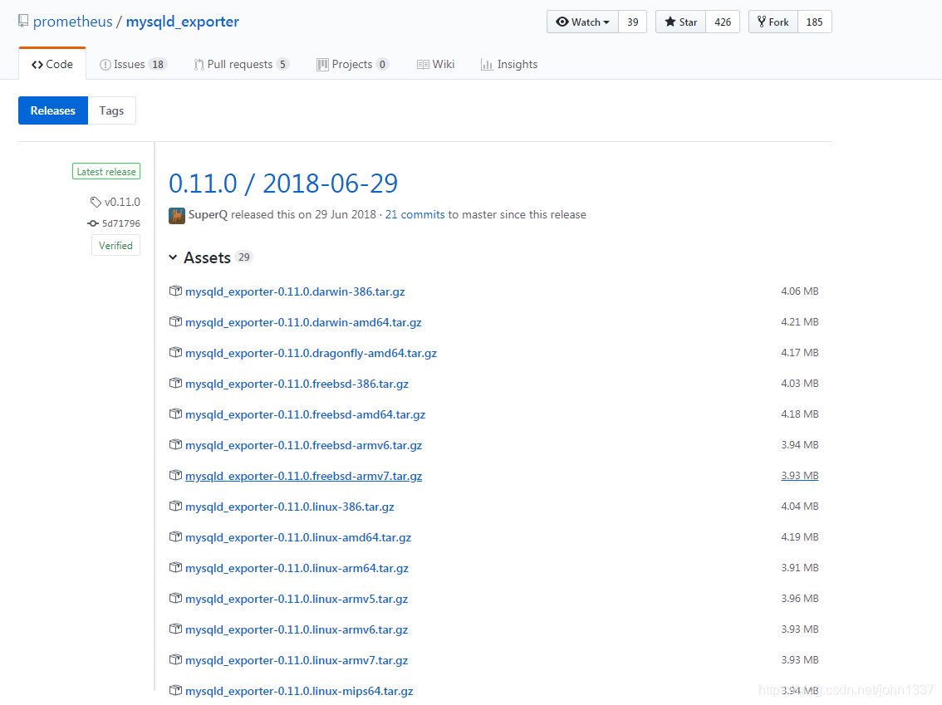Click the package icon for darwin-amd64.tar.gz
Viewport: 942px width, 705px height.
(x=175, y=321)
